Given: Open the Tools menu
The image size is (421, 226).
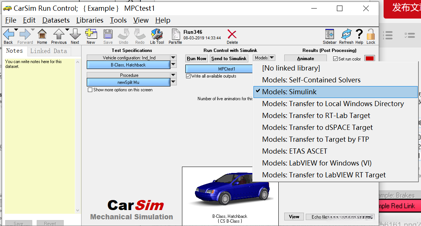Looking at the screenshot, I should pyautogui.click(x=118, y=20).
